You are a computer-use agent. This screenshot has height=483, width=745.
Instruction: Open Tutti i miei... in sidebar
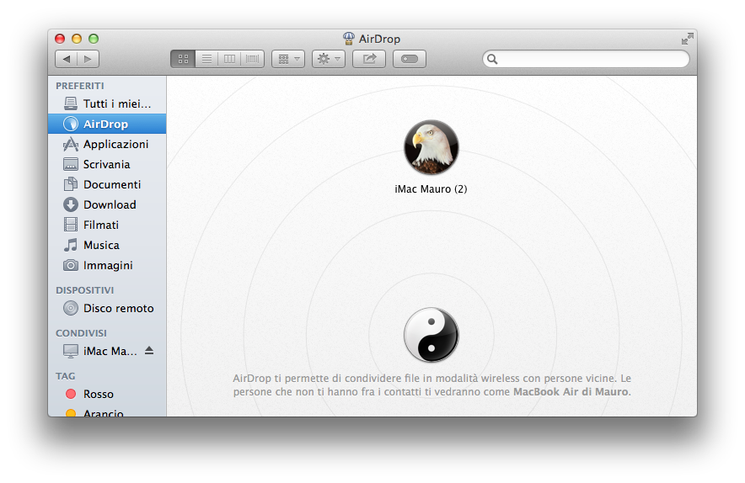(107, 103)
